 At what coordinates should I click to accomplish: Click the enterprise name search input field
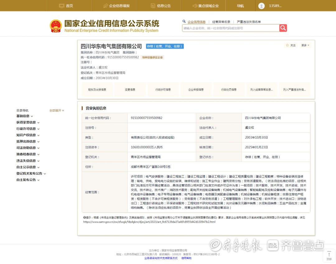coord(231,28)
